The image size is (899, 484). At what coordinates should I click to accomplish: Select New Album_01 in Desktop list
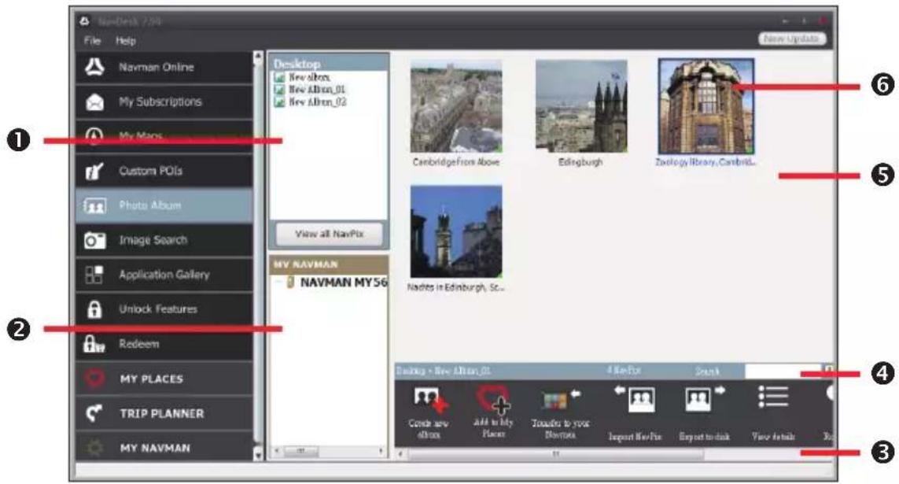coord(317,90)
